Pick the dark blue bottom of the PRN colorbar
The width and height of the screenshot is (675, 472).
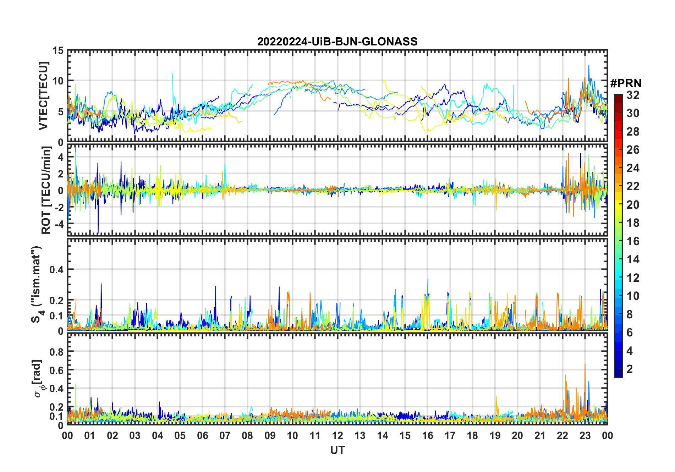tap(618, 373)
